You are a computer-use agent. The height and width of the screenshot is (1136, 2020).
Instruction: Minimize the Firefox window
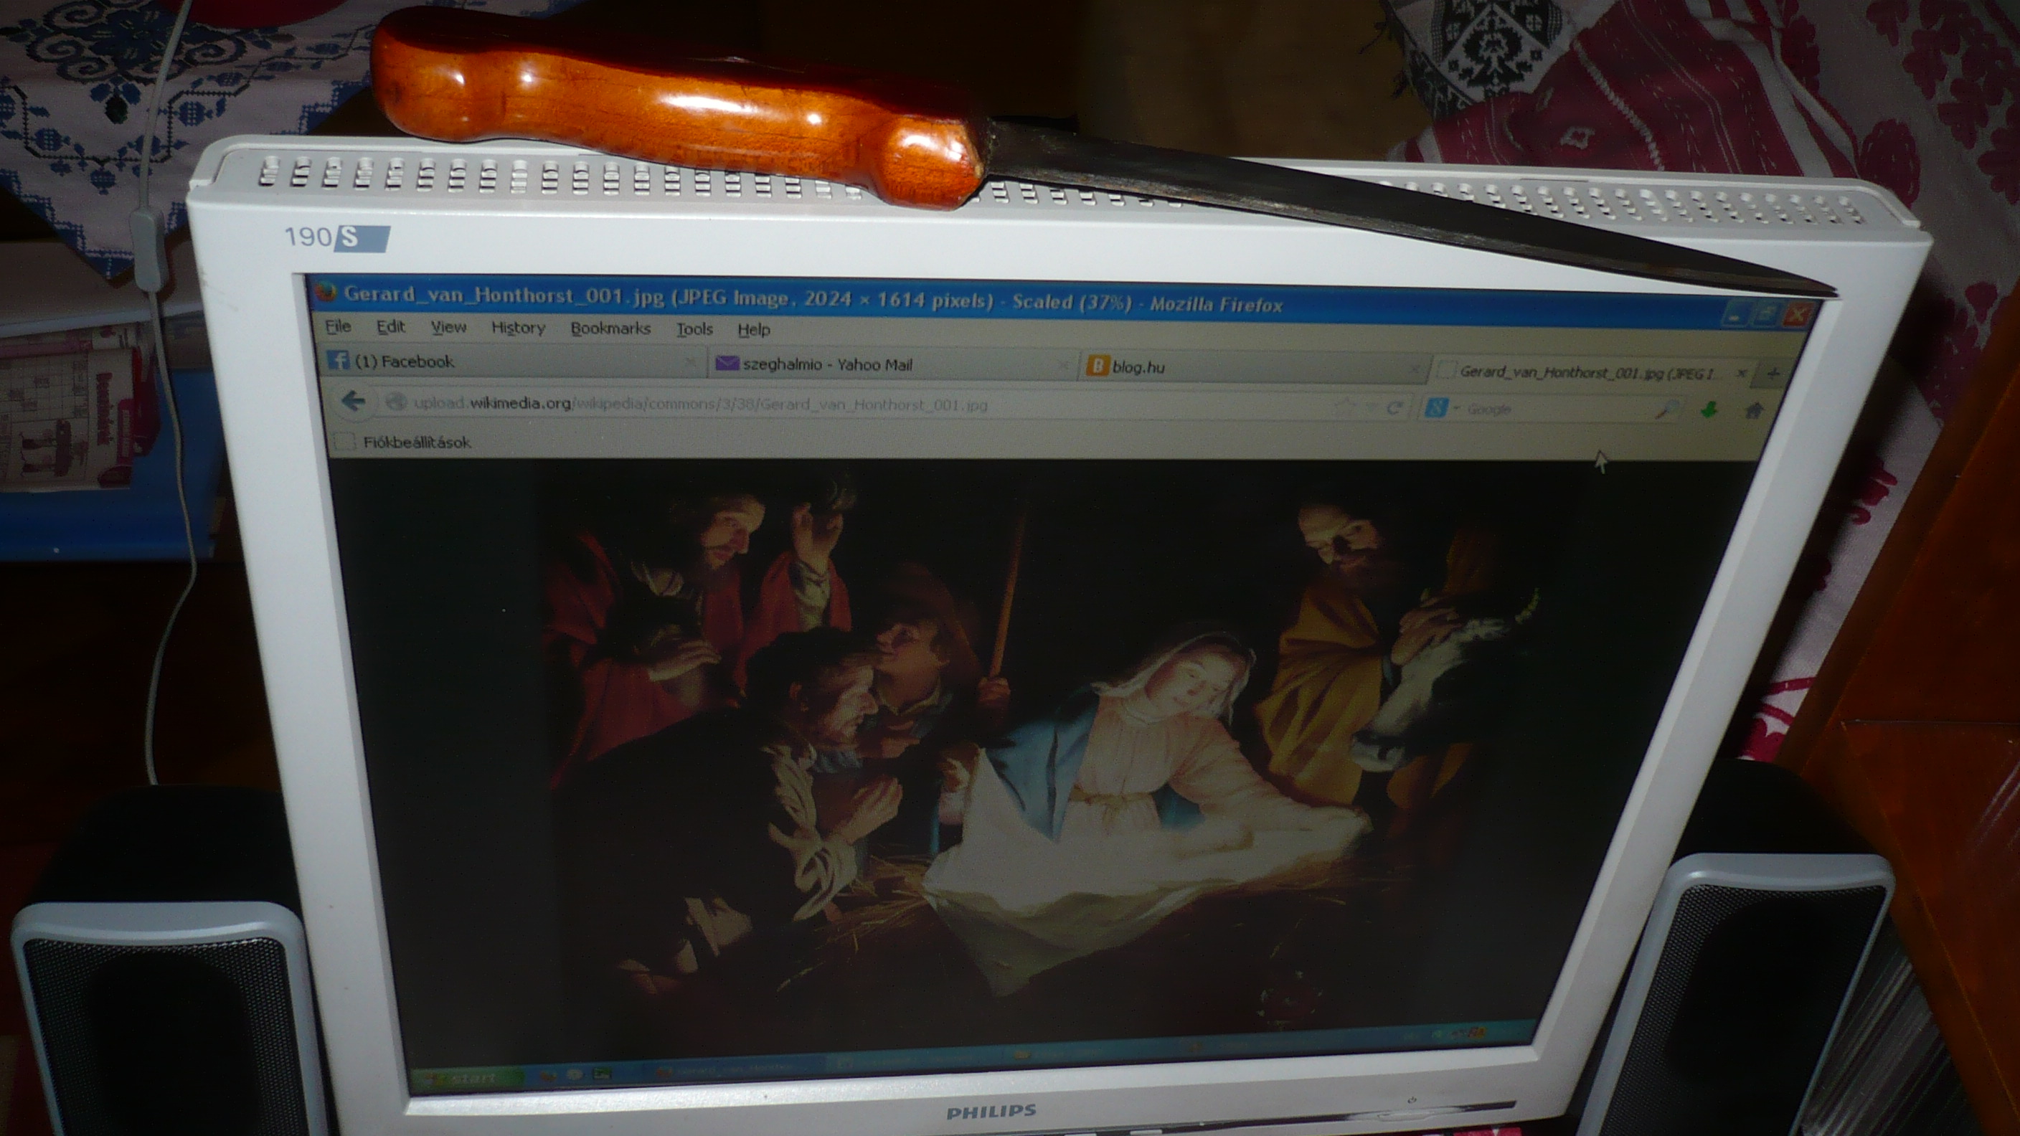1735,313
